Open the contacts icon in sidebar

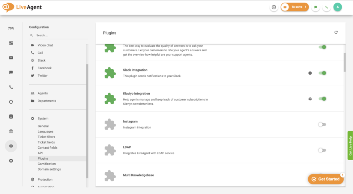[11, 116]
